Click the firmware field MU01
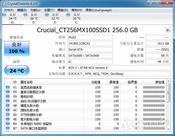This screenshot has width=175, height=136. coord(90,37)
